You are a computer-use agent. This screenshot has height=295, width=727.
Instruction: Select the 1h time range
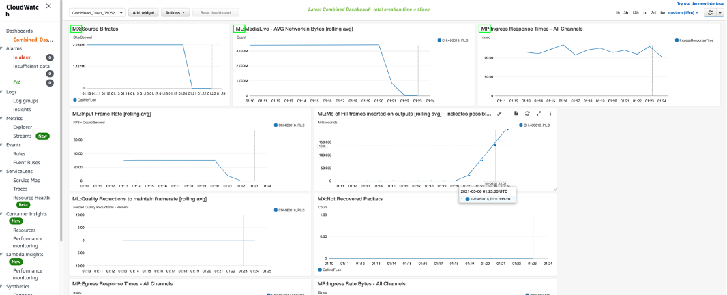click(618, 12)
